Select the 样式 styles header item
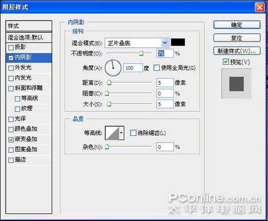The width and height of the screenshot is (268, 221). coord(29,26)
